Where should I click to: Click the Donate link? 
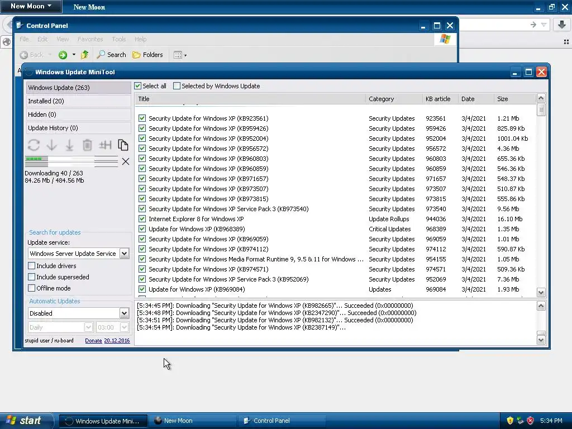[93, 341]
